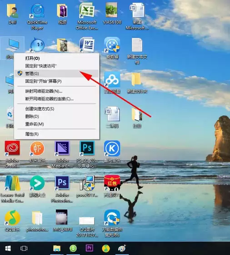Select 重命名(M) menu entry
Viewport: 230px width, 255px height.
coord(56,124)
